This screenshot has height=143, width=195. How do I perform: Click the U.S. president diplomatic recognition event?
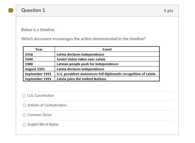click(x=106, y=74)
